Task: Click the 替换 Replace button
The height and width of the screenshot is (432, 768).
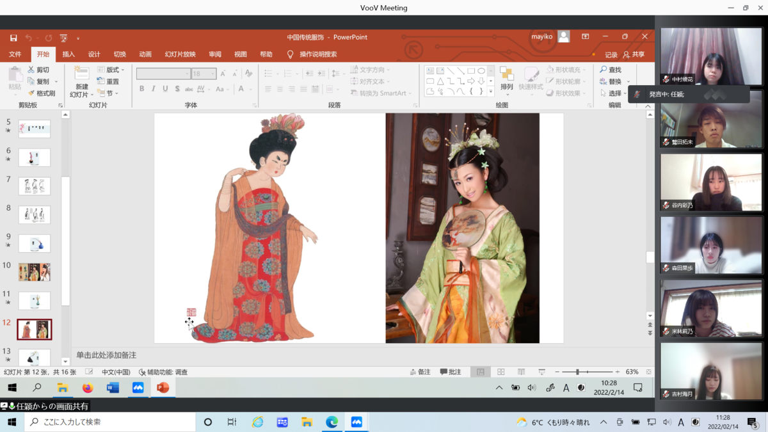Action: click(x=611, y=81)
